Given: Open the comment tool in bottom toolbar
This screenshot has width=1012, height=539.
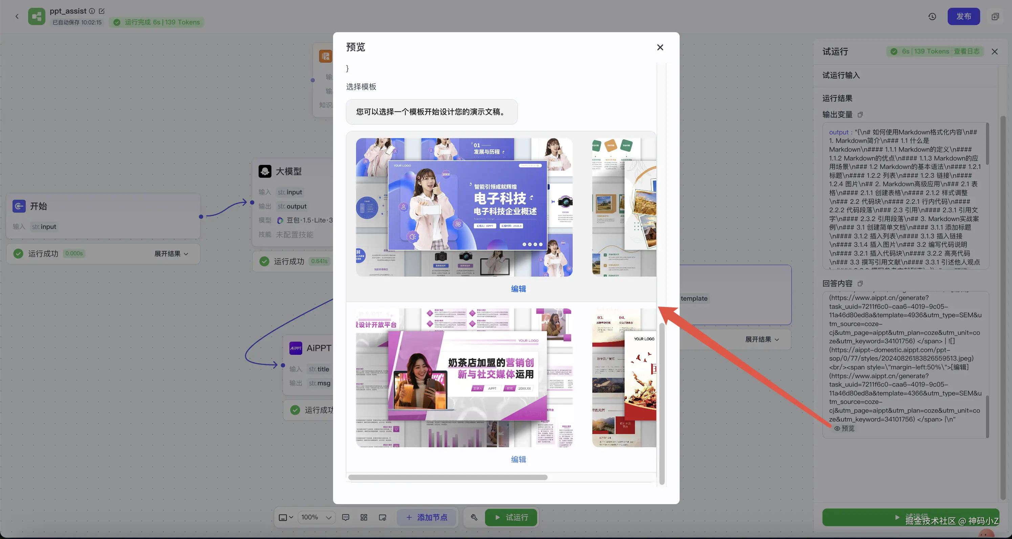Looking at the screenshot, I should tap(346, 517).
